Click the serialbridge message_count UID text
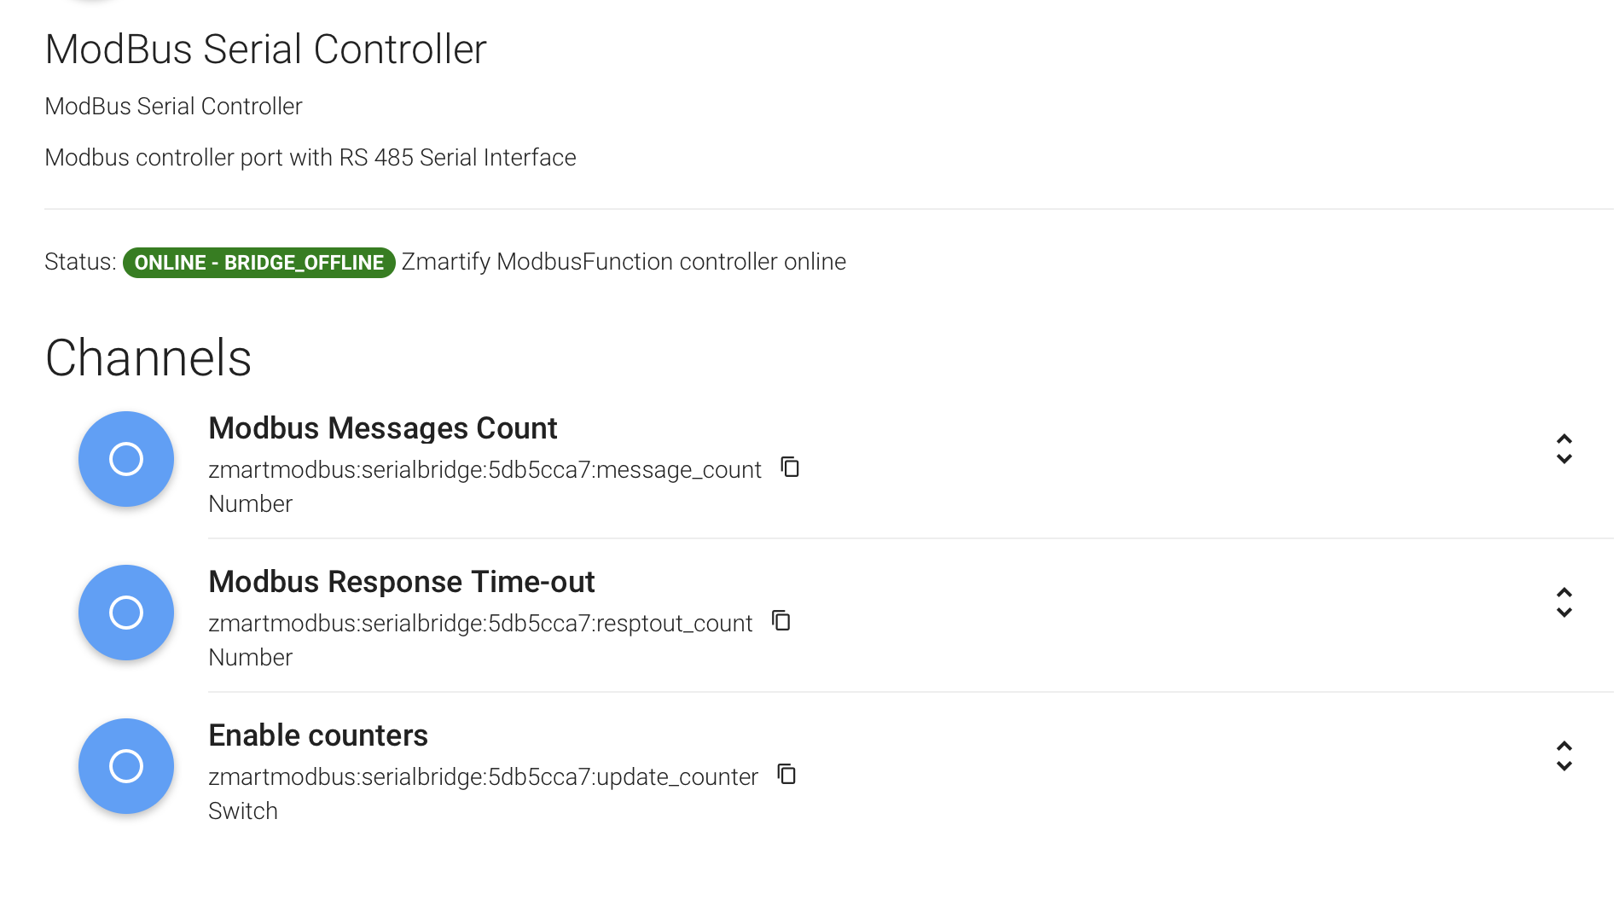 click(x=485, y=470)
